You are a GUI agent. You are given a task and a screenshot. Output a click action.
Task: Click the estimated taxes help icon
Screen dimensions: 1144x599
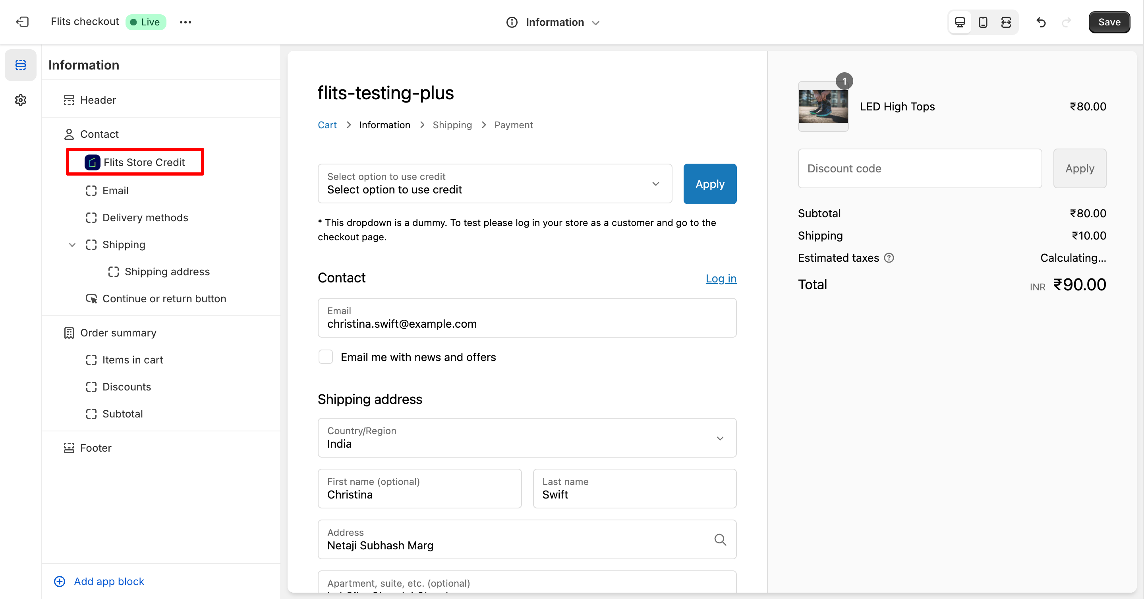pyautogui.click(x=889, y=257)
